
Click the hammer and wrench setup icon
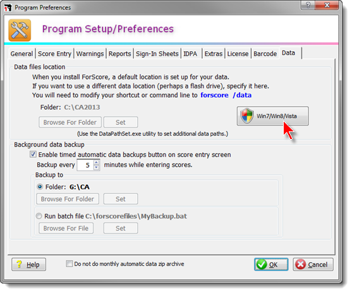tap(20, 30)
